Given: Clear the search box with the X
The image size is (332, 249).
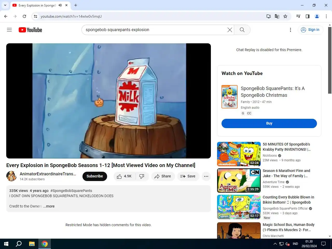Looking at the screenshot, I should tap(230, 30).
